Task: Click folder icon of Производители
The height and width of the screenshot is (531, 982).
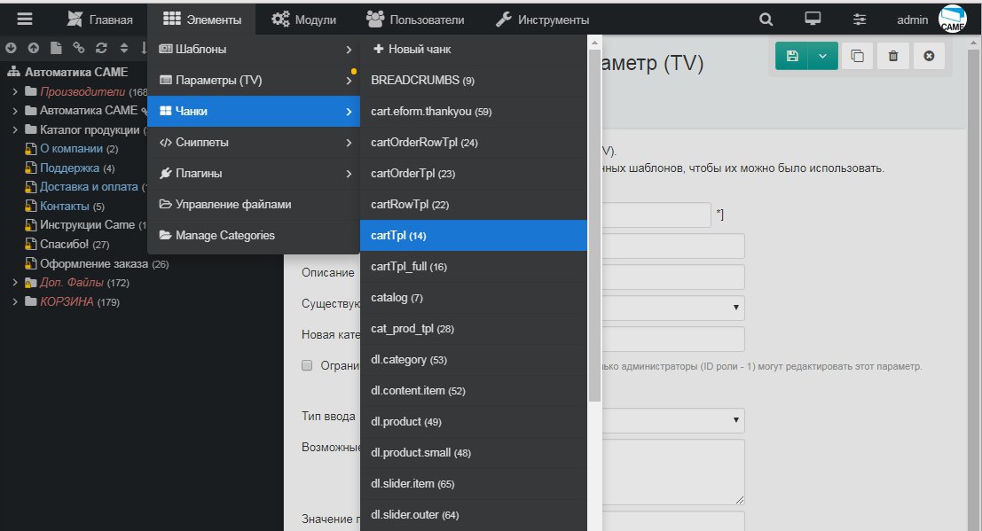Action: point(31,91)
